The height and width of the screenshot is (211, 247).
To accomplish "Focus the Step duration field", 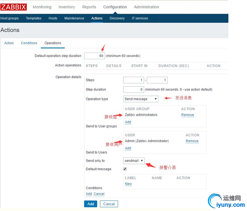I will [134, 89].
